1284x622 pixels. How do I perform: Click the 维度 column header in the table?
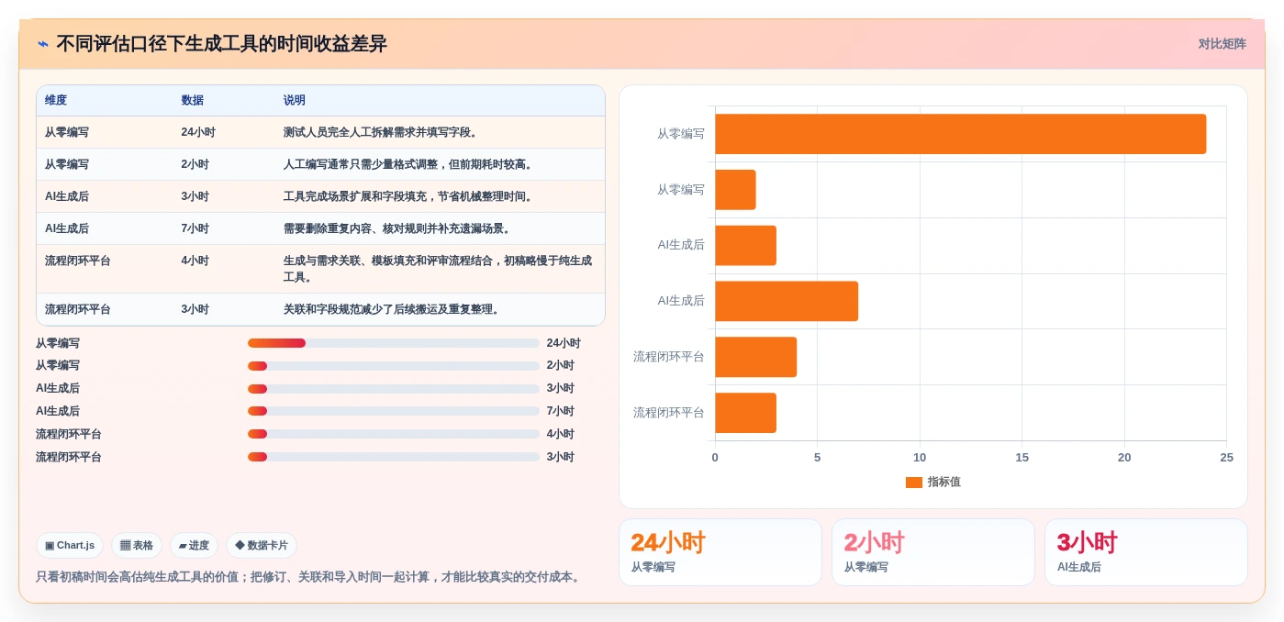pos(56,100)
